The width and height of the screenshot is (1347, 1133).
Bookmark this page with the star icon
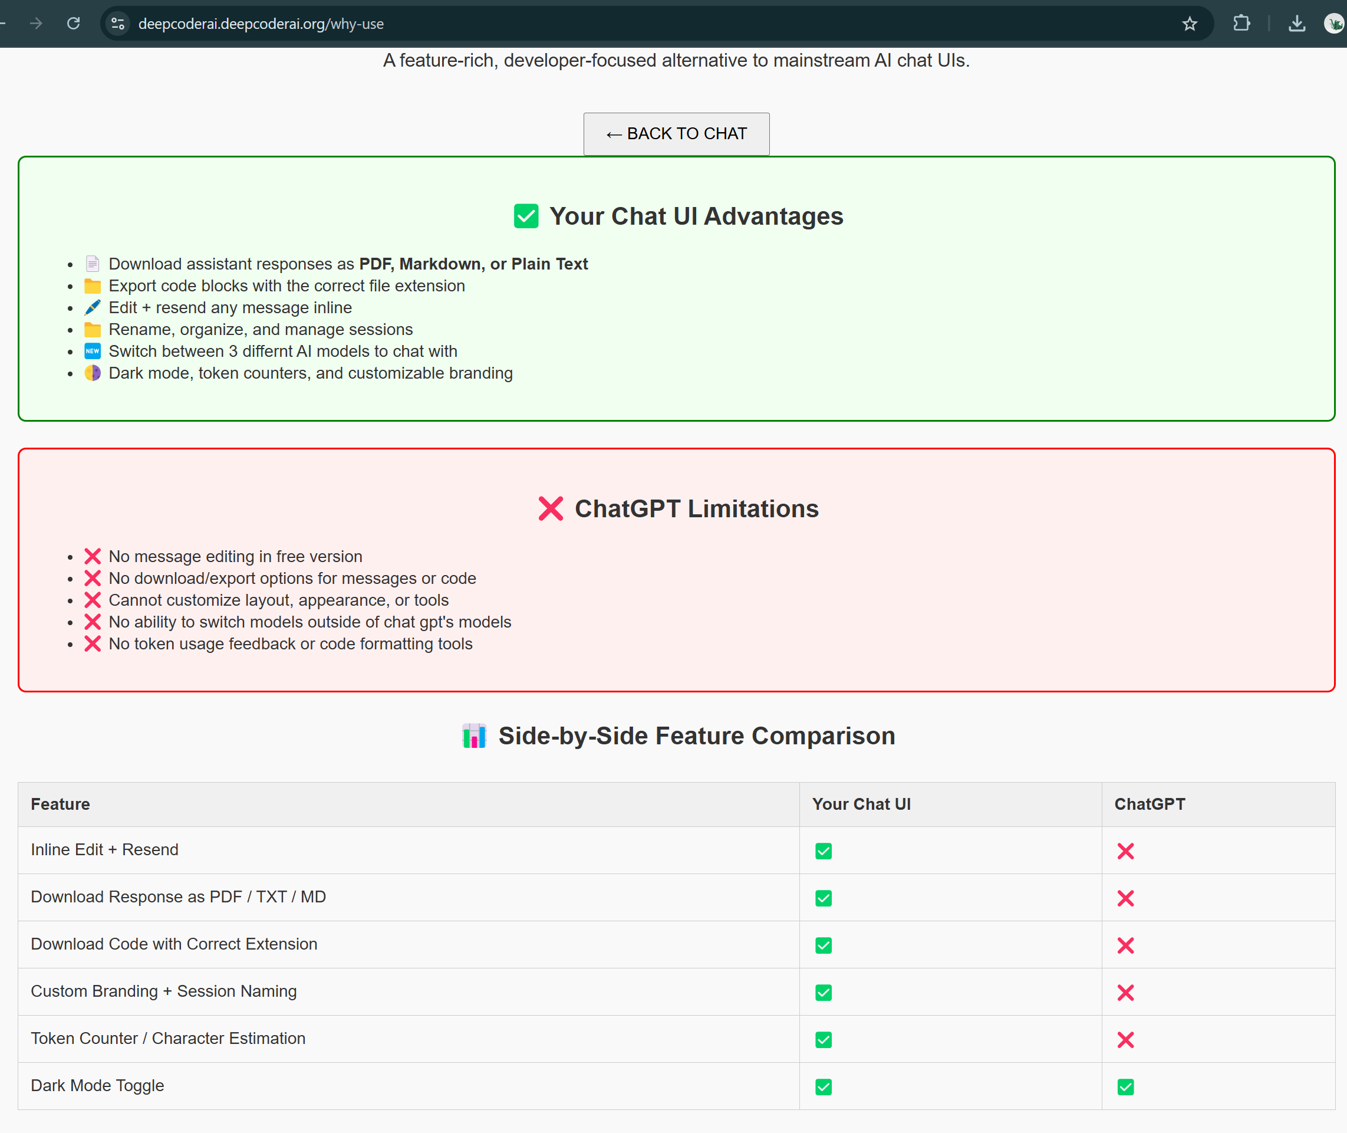1189,24
